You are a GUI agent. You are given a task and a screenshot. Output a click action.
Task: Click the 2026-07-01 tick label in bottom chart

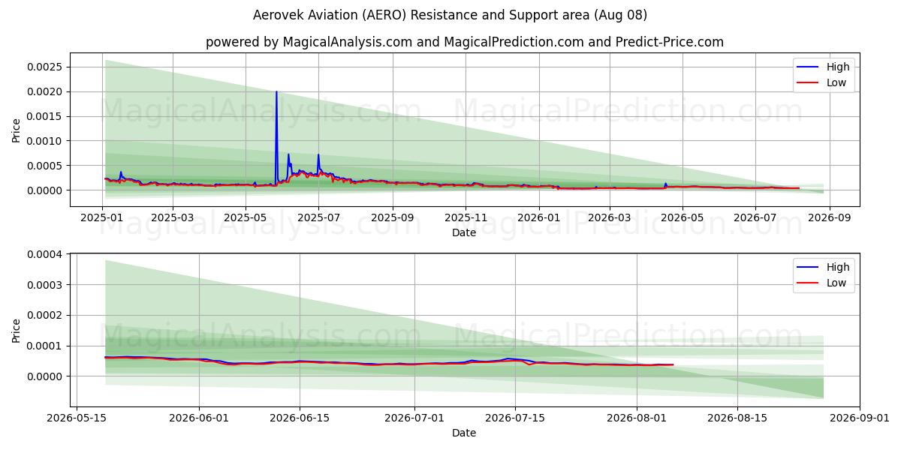[414, 418]
